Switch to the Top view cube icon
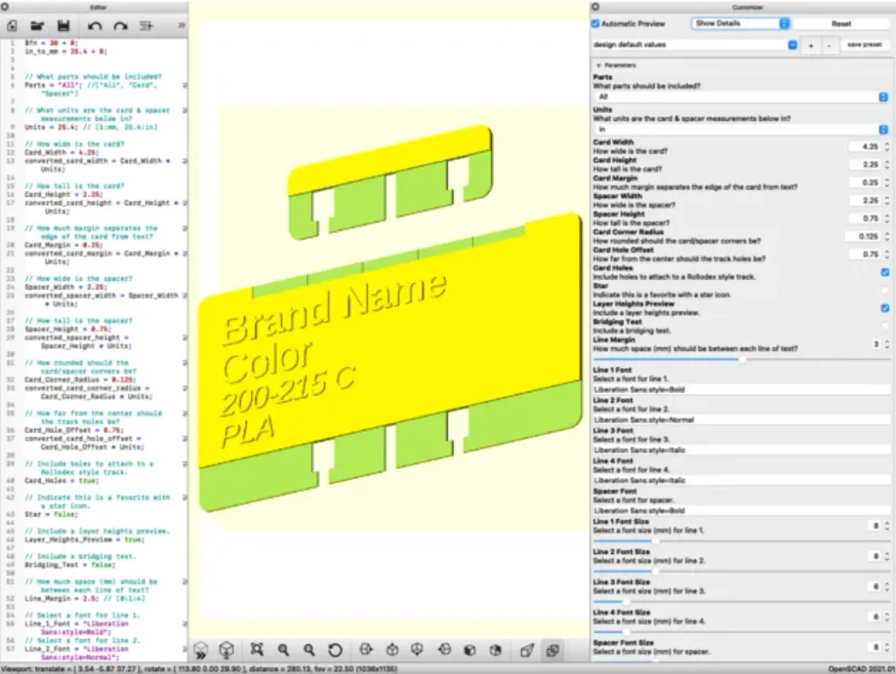Viewport: 896px width, 674px height. click(x=392, y=650)
